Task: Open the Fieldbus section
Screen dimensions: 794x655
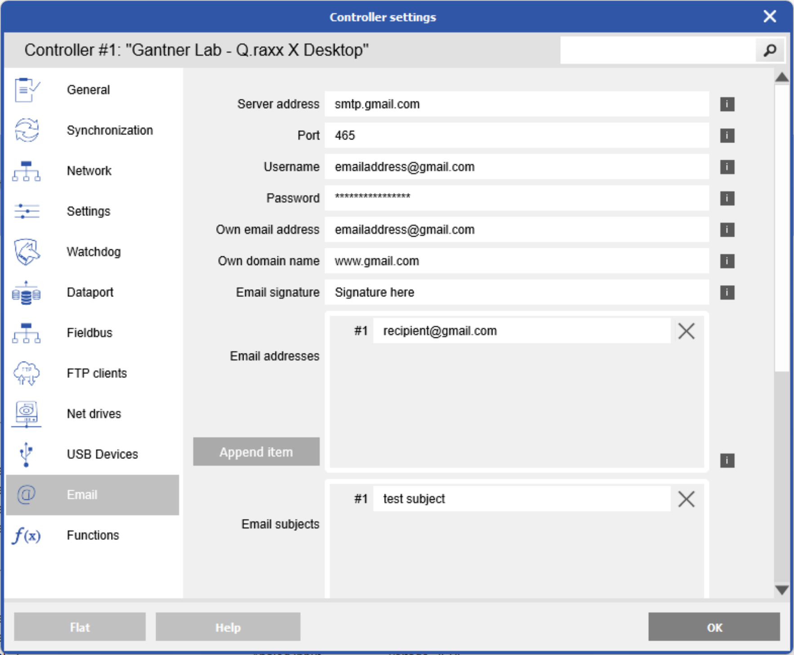Action: 89,333
